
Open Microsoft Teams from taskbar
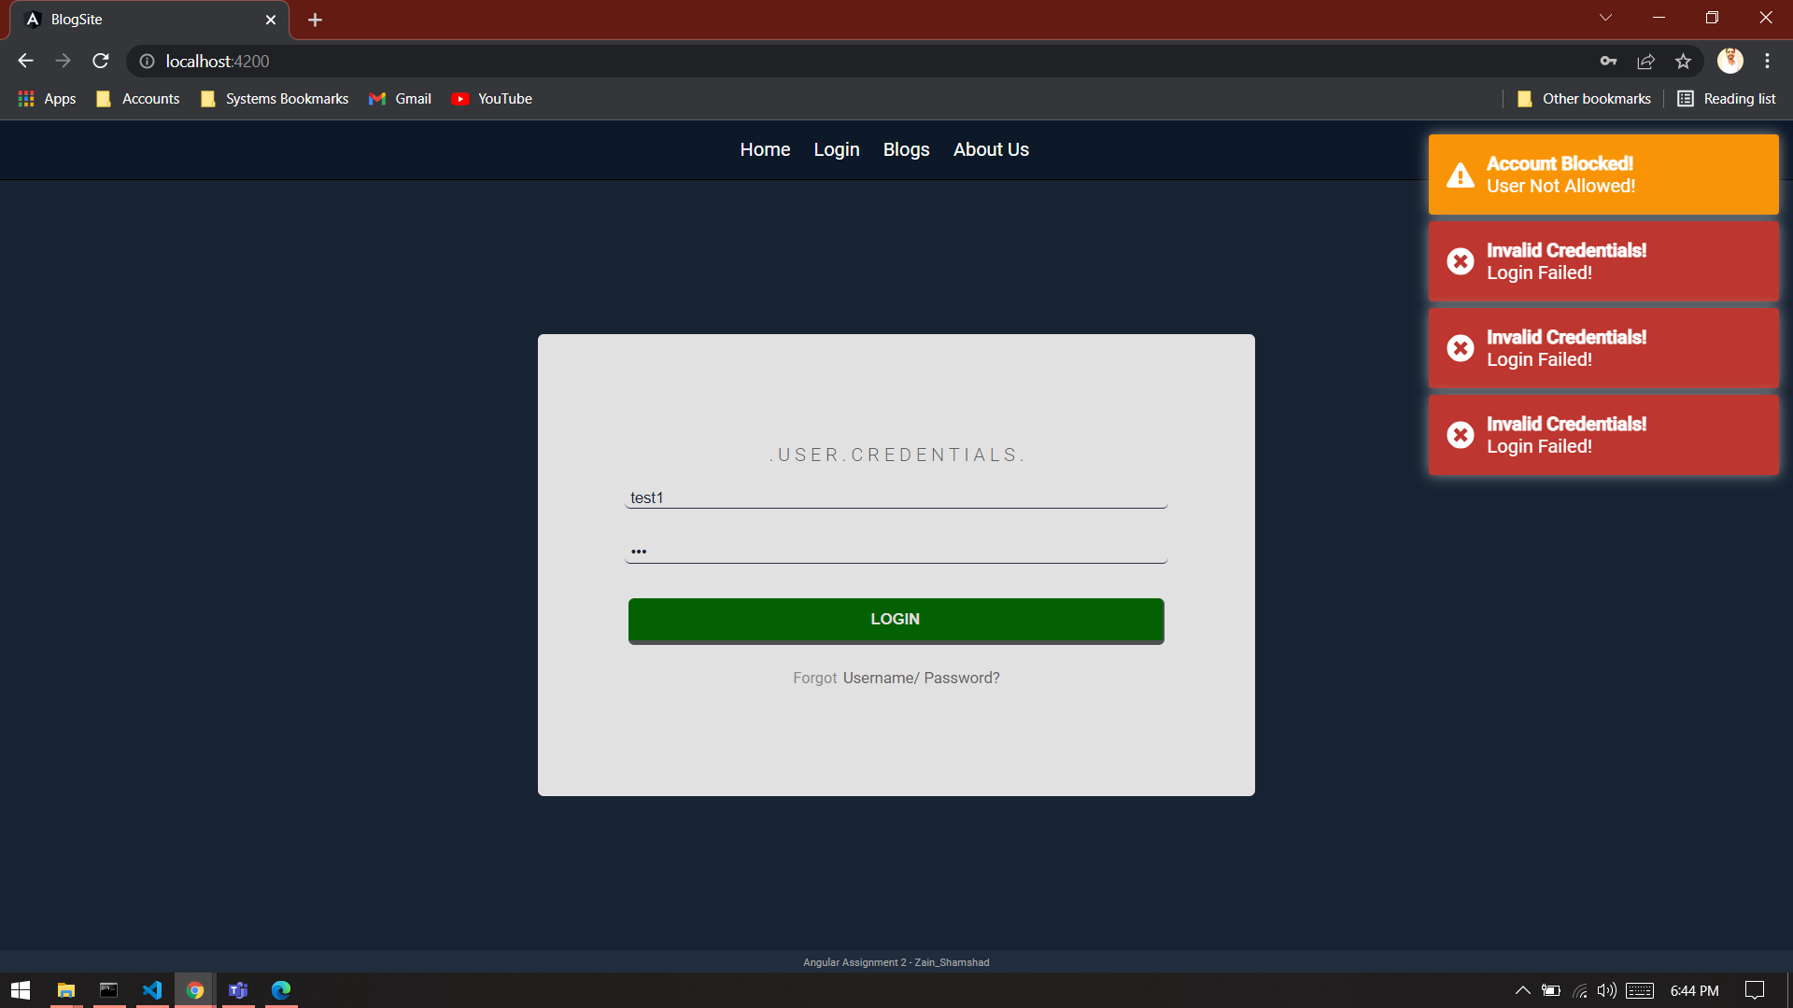237,990
